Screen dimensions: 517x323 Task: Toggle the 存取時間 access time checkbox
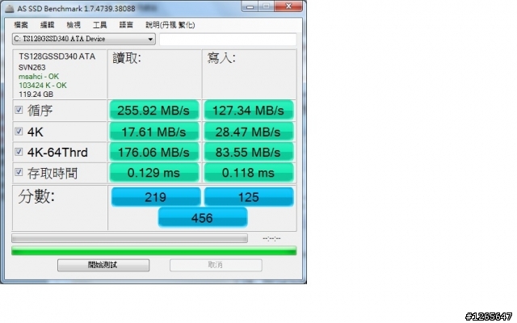(x=19, y=172)
